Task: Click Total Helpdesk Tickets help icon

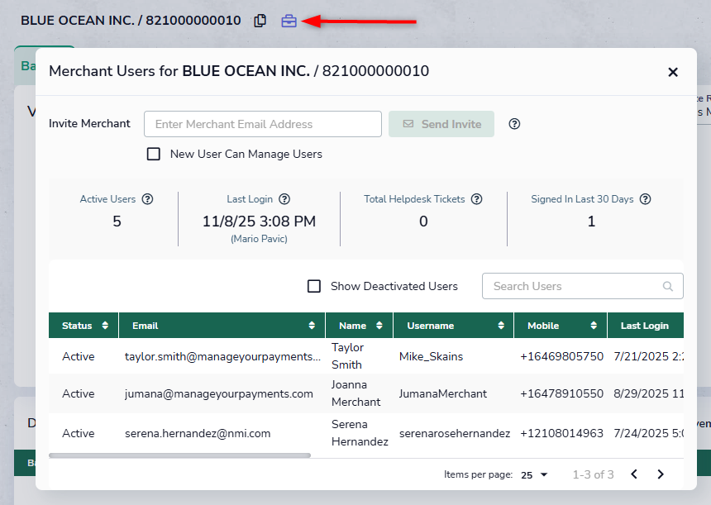Action: tap(477, 199)
